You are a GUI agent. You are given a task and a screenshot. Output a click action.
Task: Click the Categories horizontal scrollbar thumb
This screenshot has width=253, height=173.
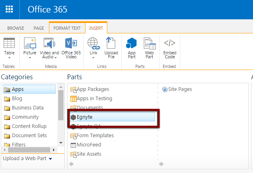(29, 150)
